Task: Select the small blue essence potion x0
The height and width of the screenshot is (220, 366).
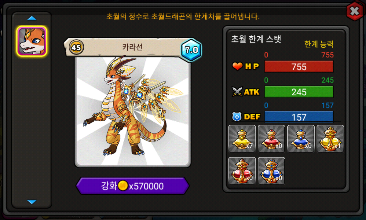Action: click(x=301, y=139)
